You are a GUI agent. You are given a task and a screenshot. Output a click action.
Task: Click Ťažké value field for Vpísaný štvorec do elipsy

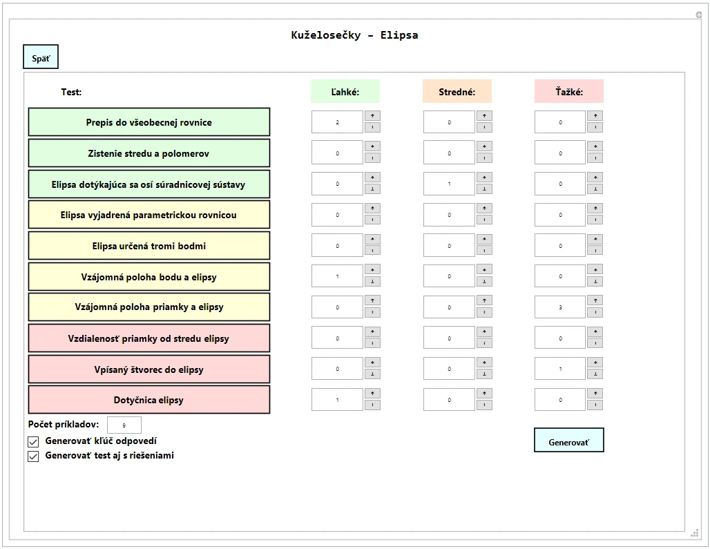pyautogui.click(x=560, y=369)
